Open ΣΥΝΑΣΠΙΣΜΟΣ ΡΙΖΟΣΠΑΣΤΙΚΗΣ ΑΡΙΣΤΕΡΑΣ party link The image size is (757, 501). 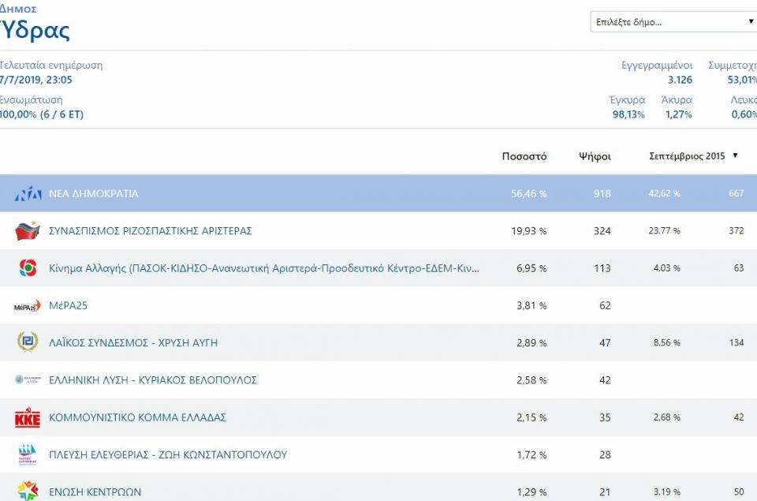(x=150, y=231)
